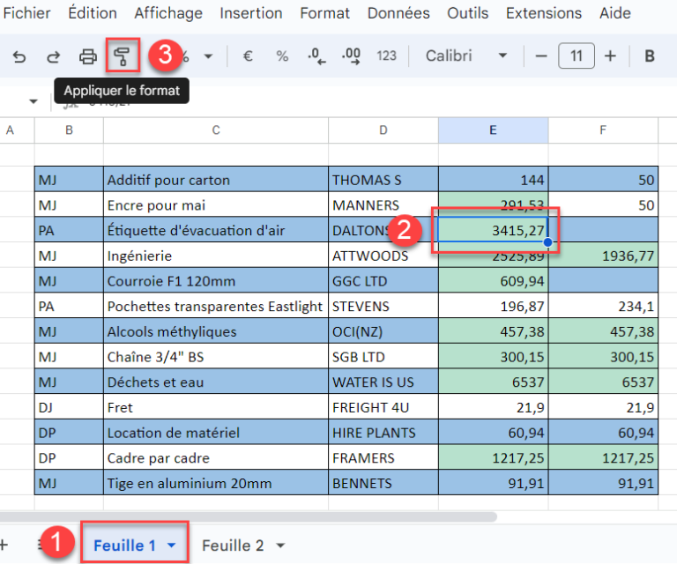The height and width of the screenshot is (564, 677).
Task: Decrease the number of decimal places
Action: tap(316, 56)
